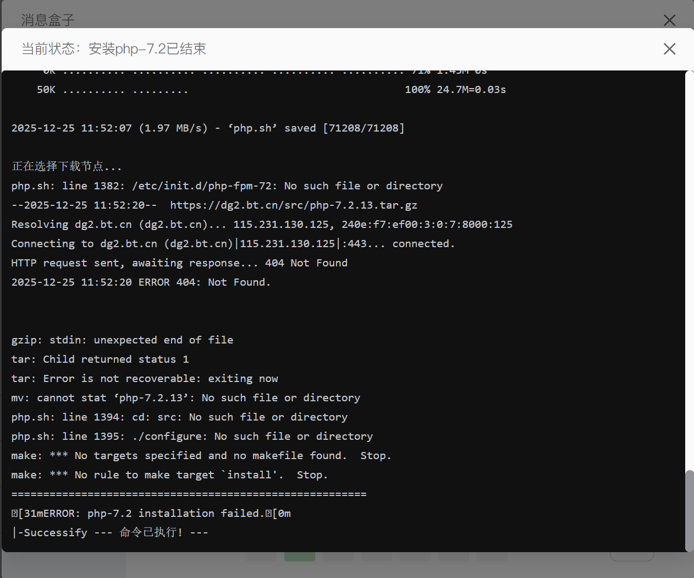
Task: Click the ERROR 404: Not Found line
Action: [141, 282]
